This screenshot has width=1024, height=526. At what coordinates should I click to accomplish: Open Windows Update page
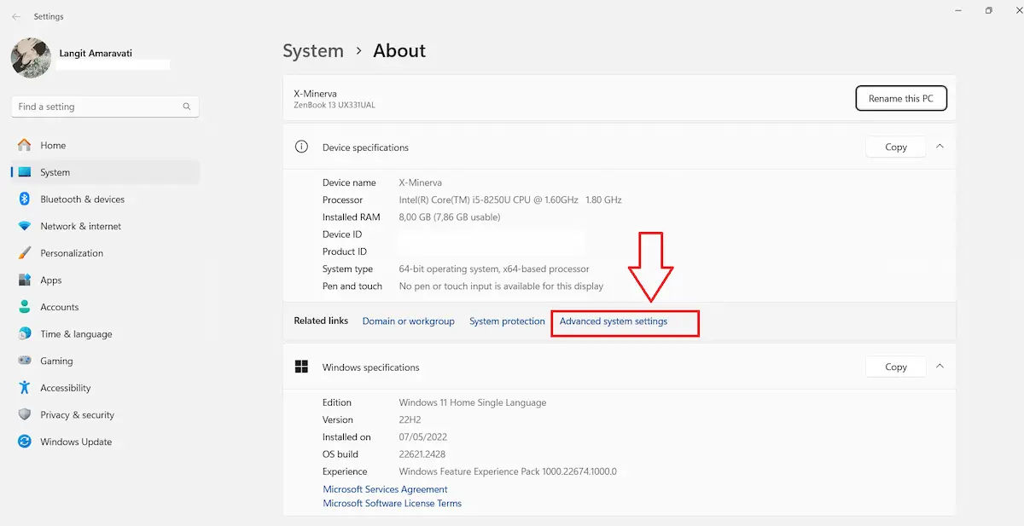pyautogui.click(x=105, y=442)
